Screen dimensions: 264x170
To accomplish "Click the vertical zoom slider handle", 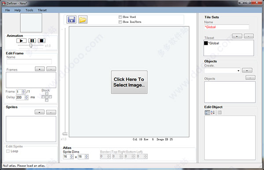I will tap(65, 134).
